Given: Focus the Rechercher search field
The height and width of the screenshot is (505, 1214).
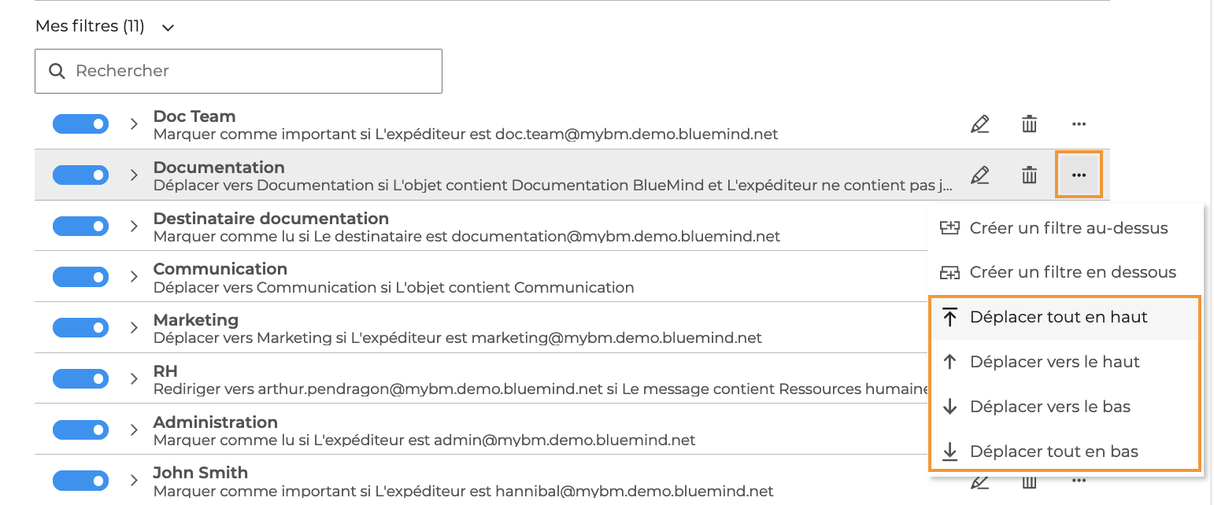Looking at the screenshot, I should 252,71.
